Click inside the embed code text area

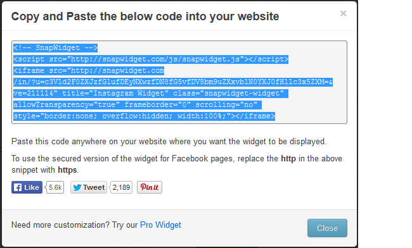click(x=179, y=82)
